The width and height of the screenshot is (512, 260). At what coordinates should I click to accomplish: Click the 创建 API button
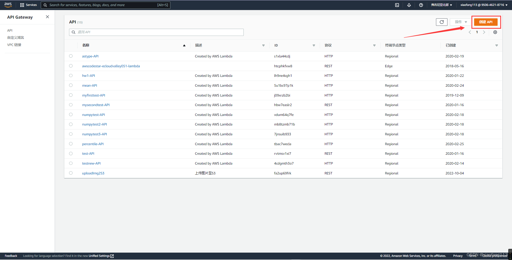(x=486, y=22)
